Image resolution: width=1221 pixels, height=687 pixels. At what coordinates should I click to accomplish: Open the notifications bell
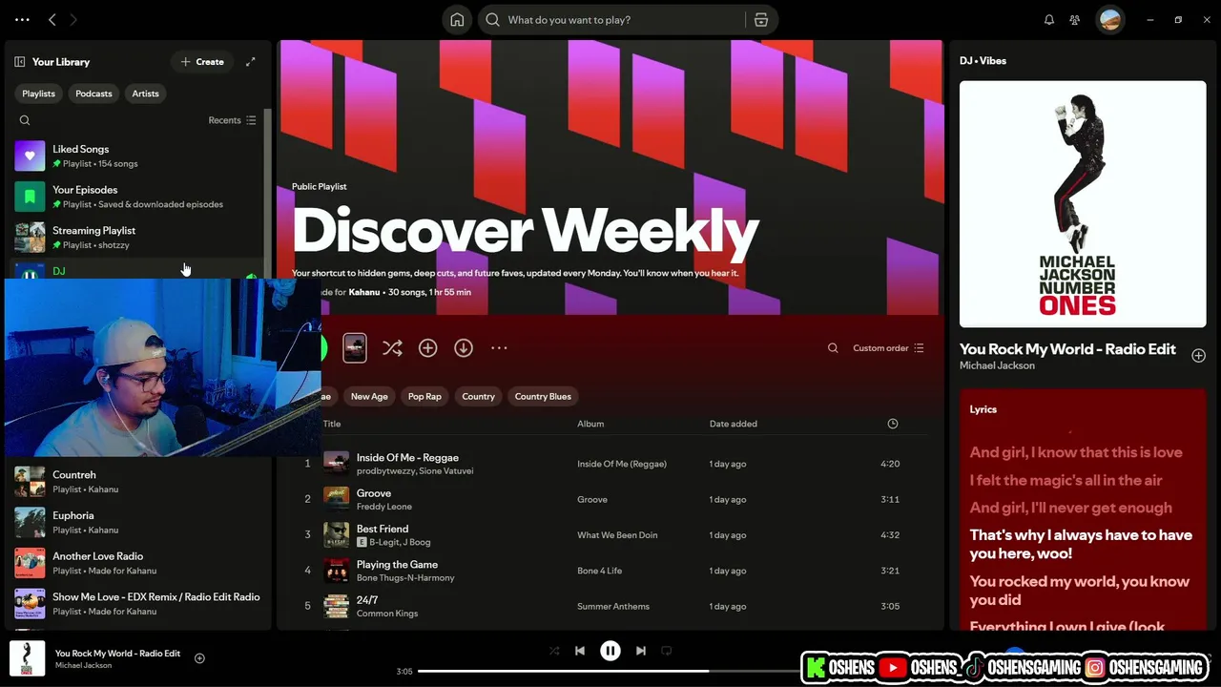[x=1049, y=19]
